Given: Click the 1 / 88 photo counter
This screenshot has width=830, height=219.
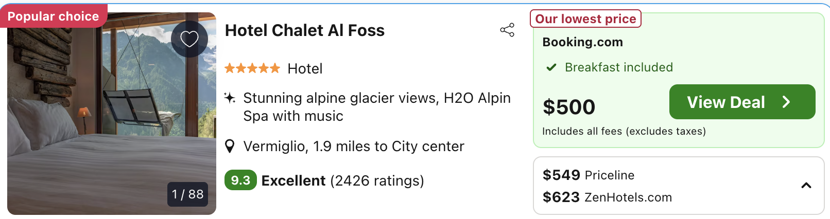Looking at the screenshot, I should pos(188,194).
